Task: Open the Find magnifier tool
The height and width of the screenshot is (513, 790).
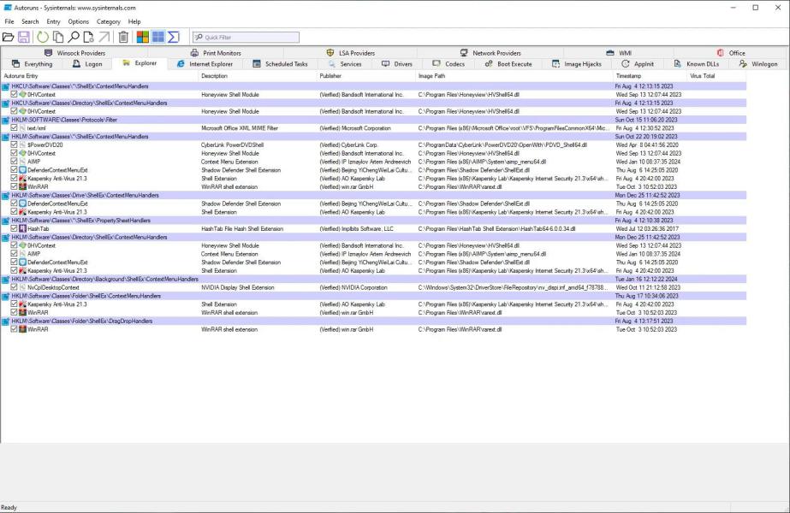Action: (x=74, y=37)
